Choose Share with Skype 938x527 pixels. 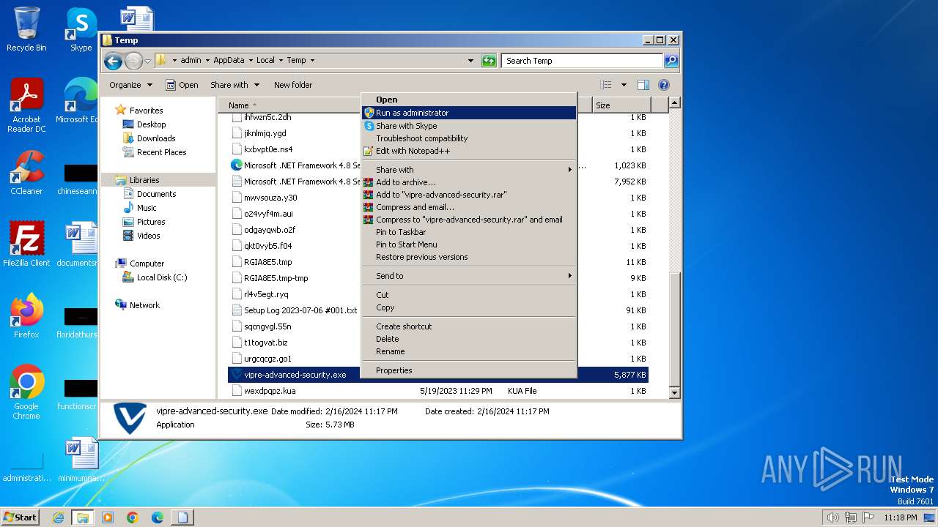(469, 126)
